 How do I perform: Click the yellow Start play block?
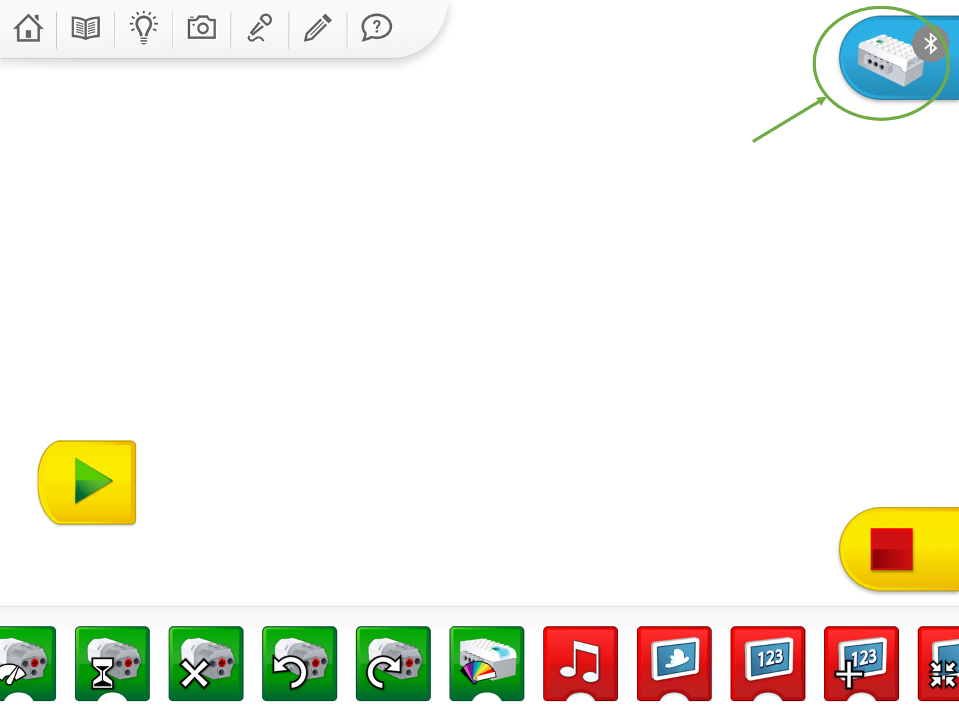click(88, 483)
